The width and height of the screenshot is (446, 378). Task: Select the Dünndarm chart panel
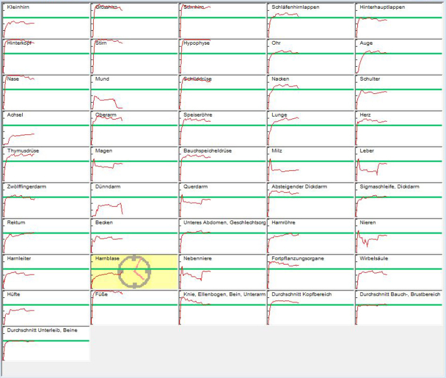(134, 200)
